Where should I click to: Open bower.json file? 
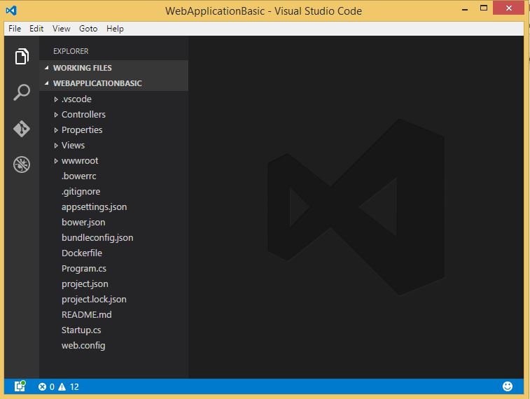click(83, 223)
